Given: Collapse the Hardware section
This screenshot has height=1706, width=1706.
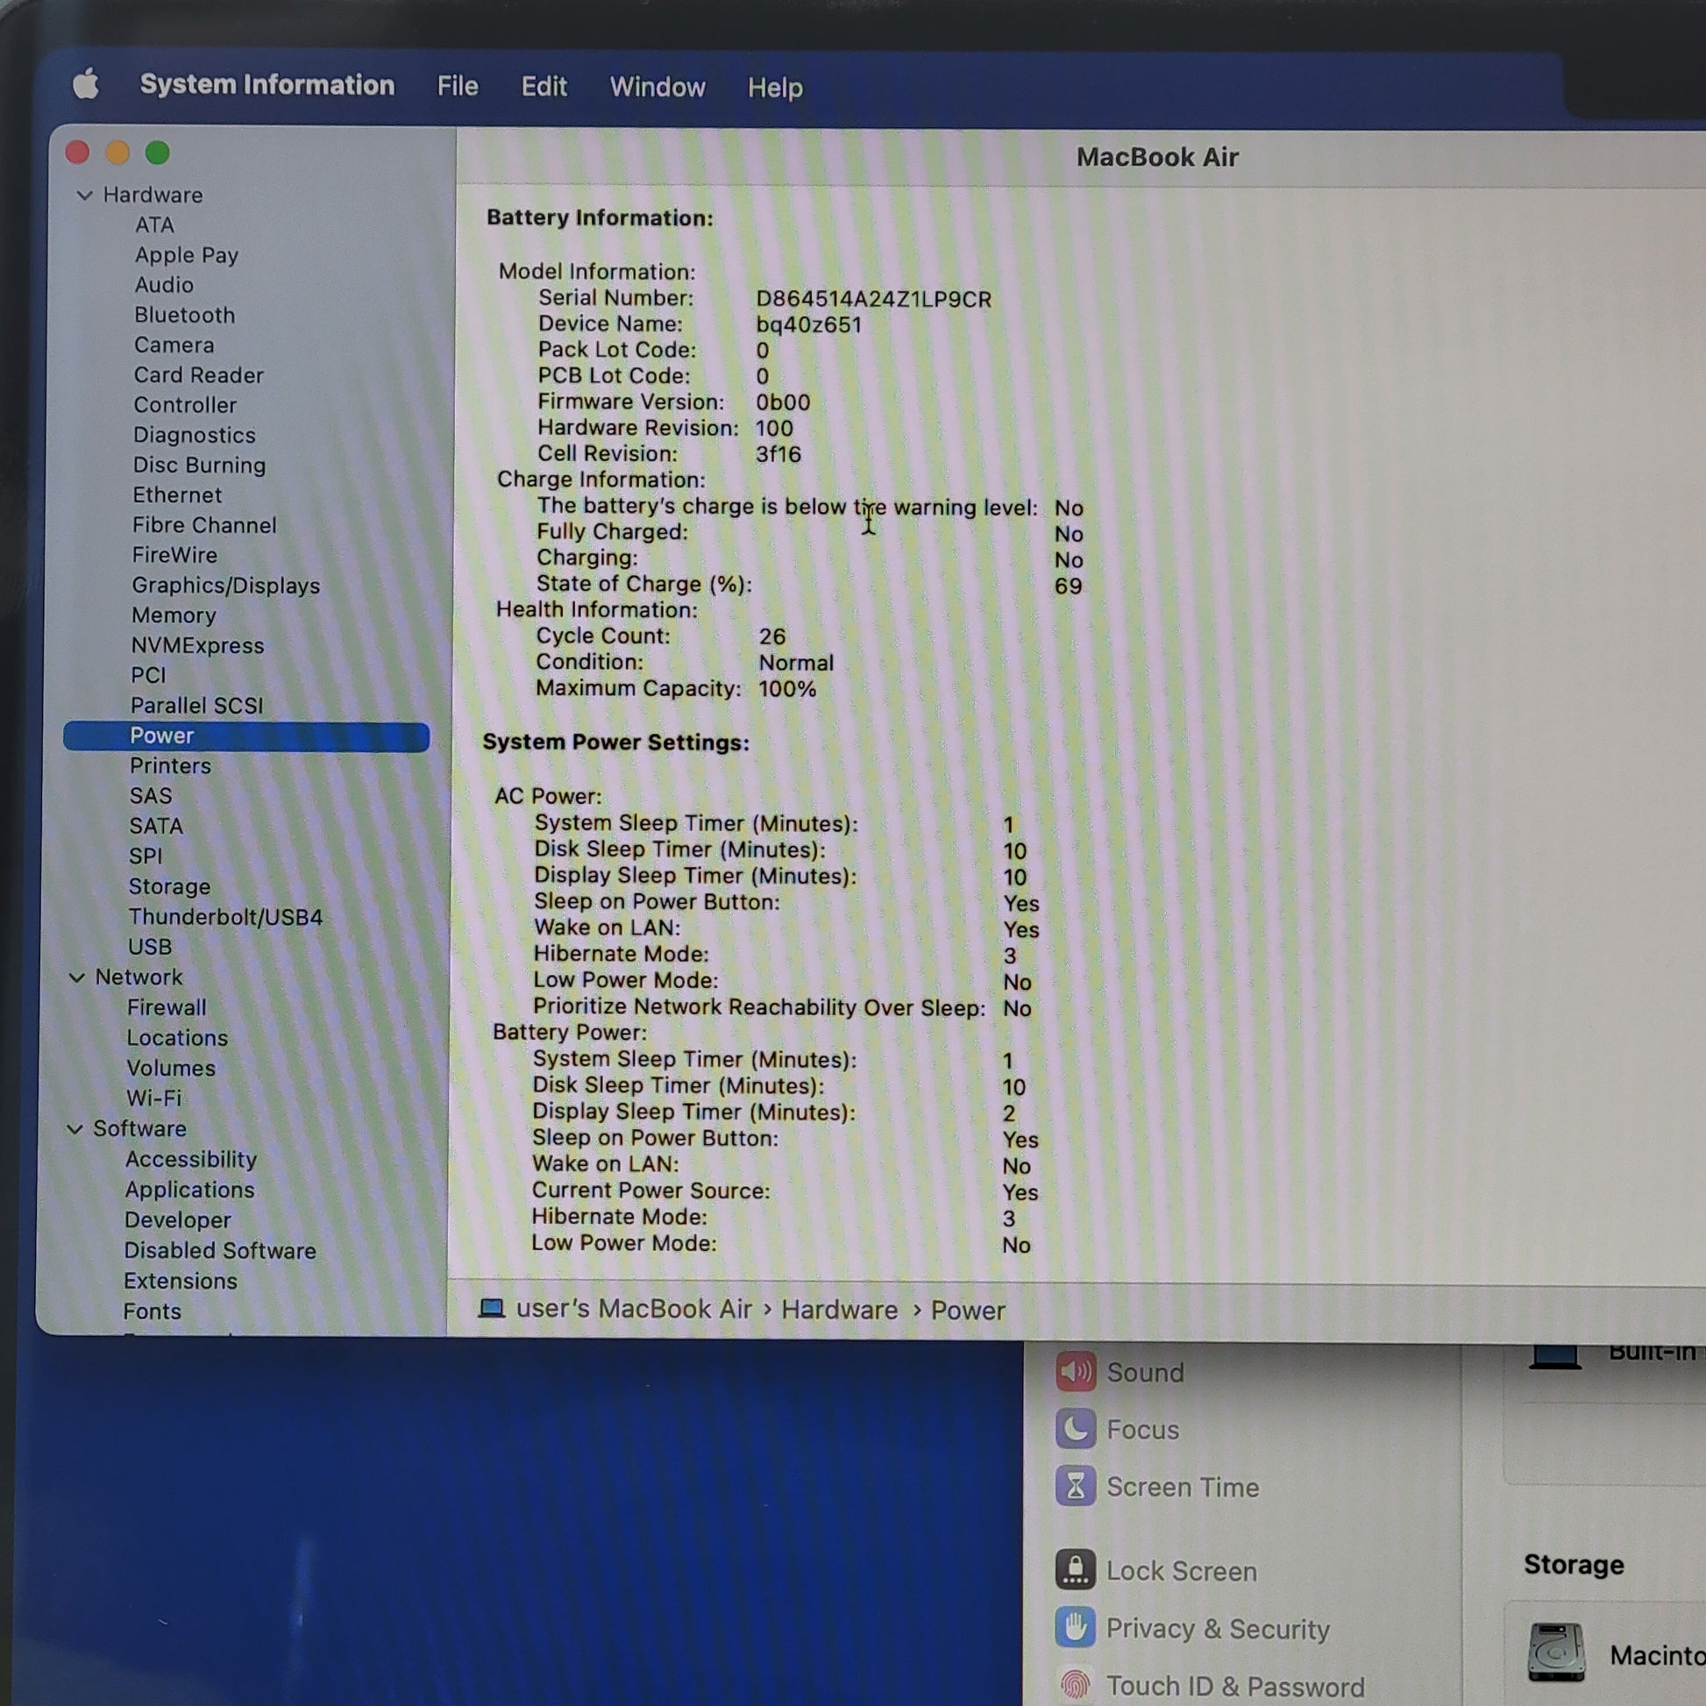Looking at the screenshot, I should (x=85, y=195).
